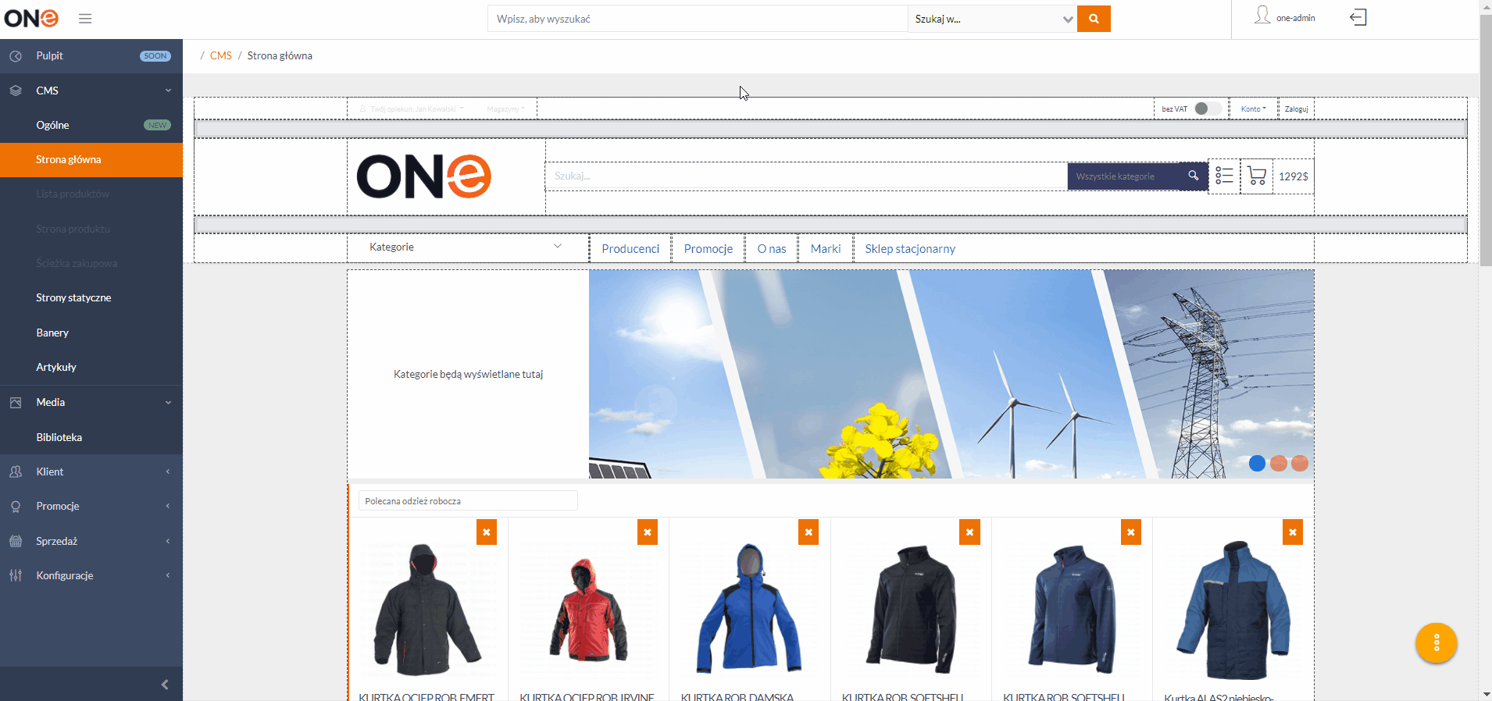Select Strony statyczne in sidebar
The image size is (1492, 701).
pyautogui.click(x=73, y=297)
